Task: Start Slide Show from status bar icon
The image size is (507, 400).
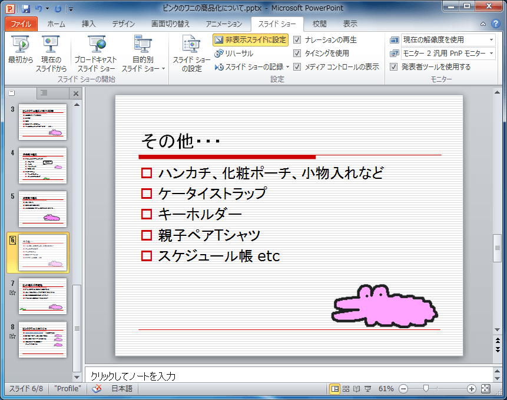Action: pos(367,389)
